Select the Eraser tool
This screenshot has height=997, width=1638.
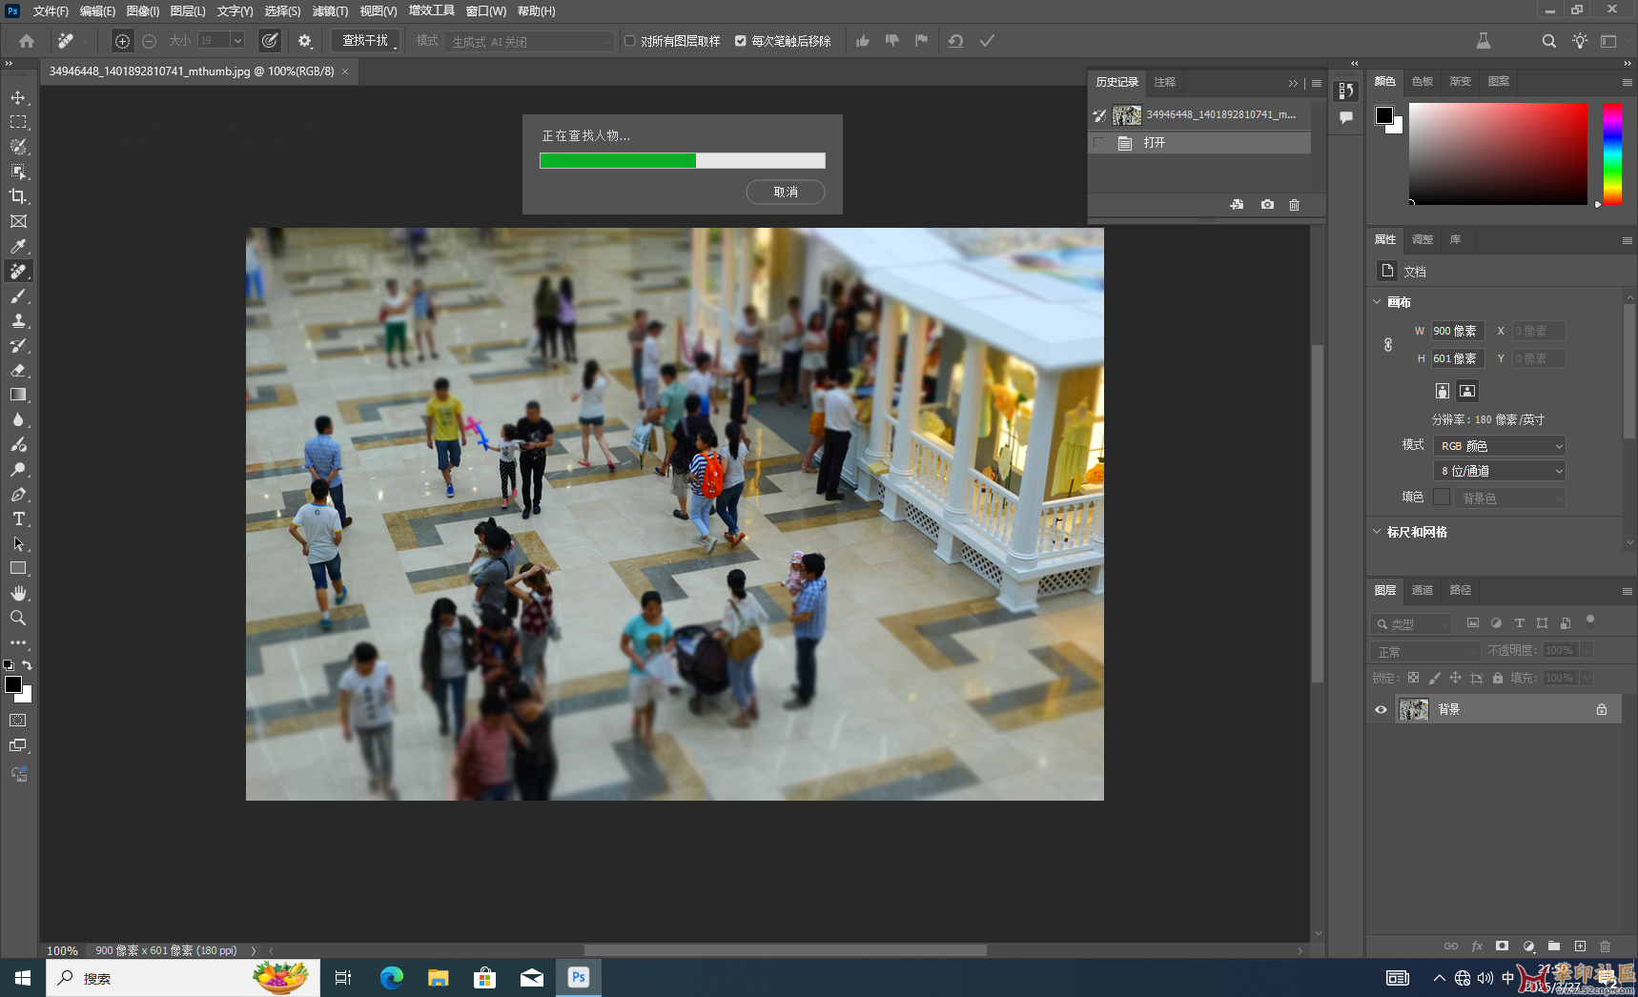click(x=18, y=370)
